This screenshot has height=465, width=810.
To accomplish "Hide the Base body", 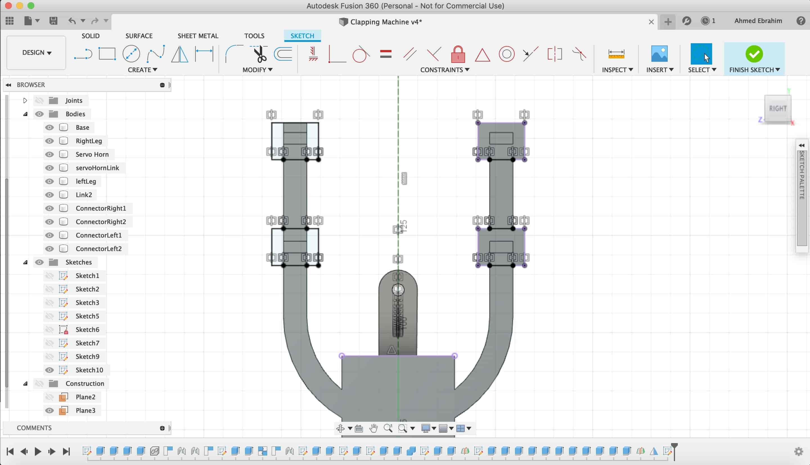I will coord(49,127).
